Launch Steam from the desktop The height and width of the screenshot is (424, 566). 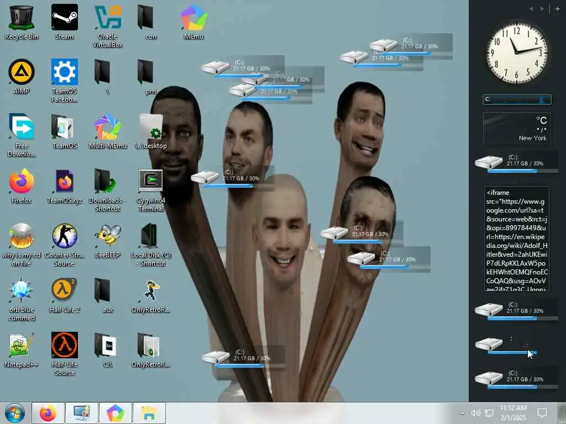64,22
